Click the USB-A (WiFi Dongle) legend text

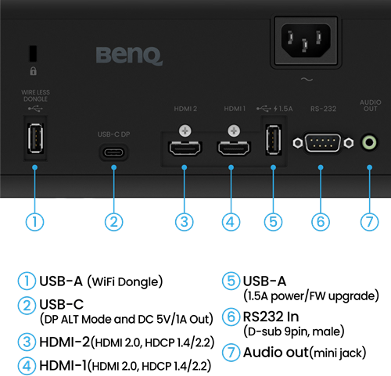coord(101,281)
